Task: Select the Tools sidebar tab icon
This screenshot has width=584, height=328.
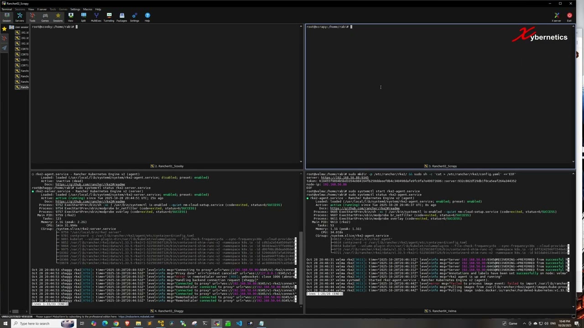Action: click(5, 38)
